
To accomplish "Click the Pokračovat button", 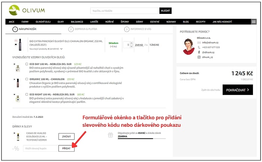I will tap(238, 90).
